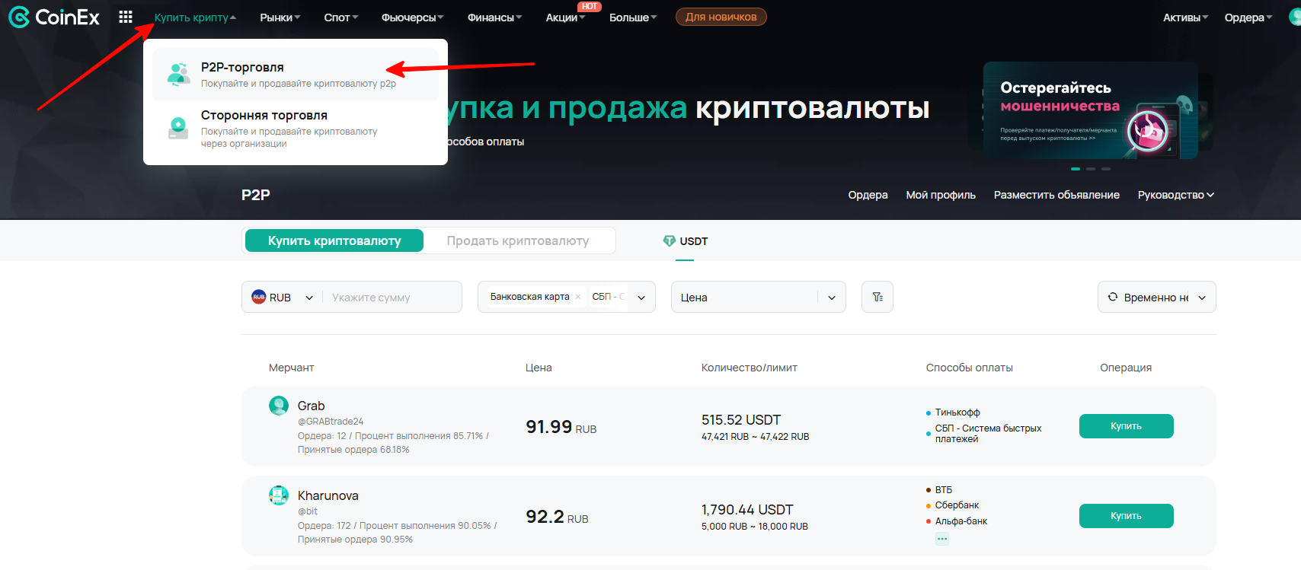Open the Остерегайтесь мошенничества banner
This screenshot has width=1301, height=570.
pos(1090,110)
